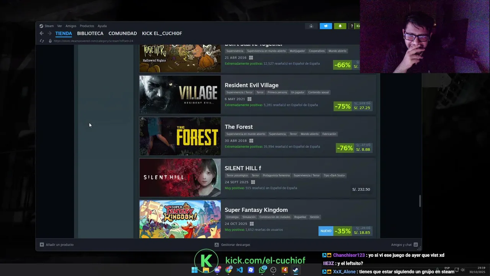Open the Amigos menu
The width and height of the screenshot is (490, 276).
[71, 26]
